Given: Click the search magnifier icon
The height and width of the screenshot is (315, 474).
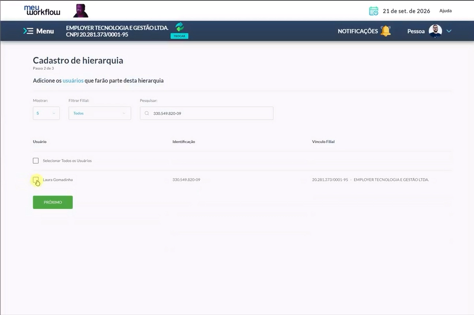Looking at the screenshot, I should point(147,113).
